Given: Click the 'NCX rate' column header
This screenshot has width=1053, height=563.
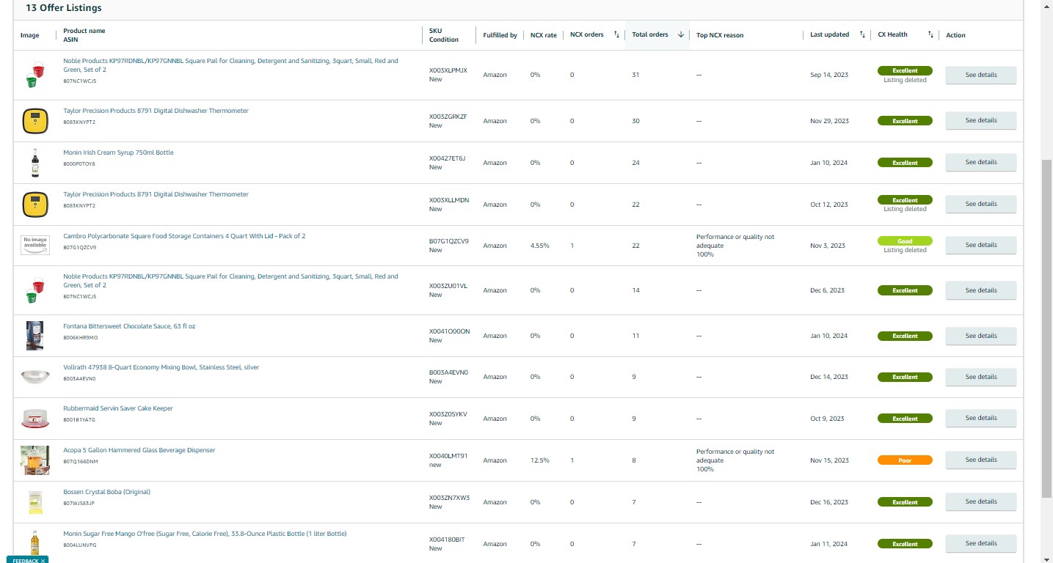Looking at the screenshot, I should pyautogui.click(x=543, y=35).
